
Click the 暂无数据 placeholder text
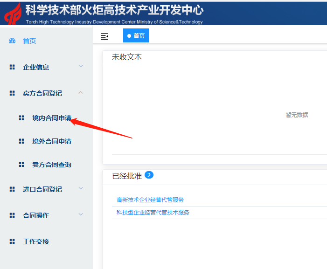[x=297, y=115]
